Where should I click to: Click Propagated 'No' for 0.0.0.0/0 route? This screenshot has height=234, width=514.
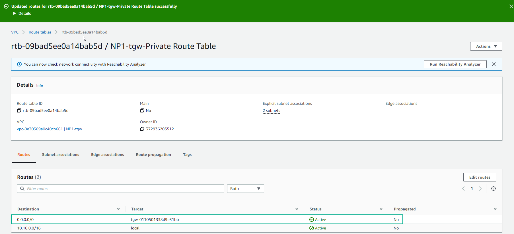click(396, 220)
